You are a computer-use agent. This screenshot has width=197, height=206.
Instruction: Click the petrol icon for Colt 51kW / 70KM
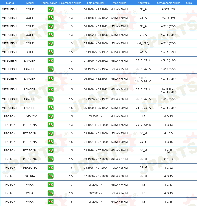[51, 18]
